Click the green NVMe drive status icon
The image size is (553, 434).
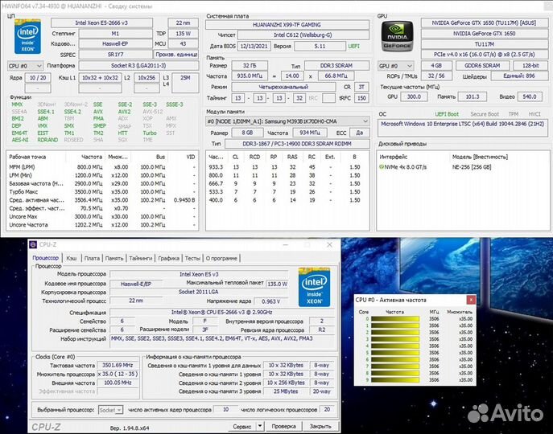tap(382, 166)
